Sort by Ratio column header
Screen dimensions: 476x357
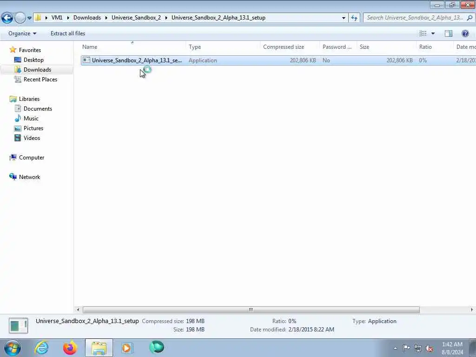click(435, 47)
